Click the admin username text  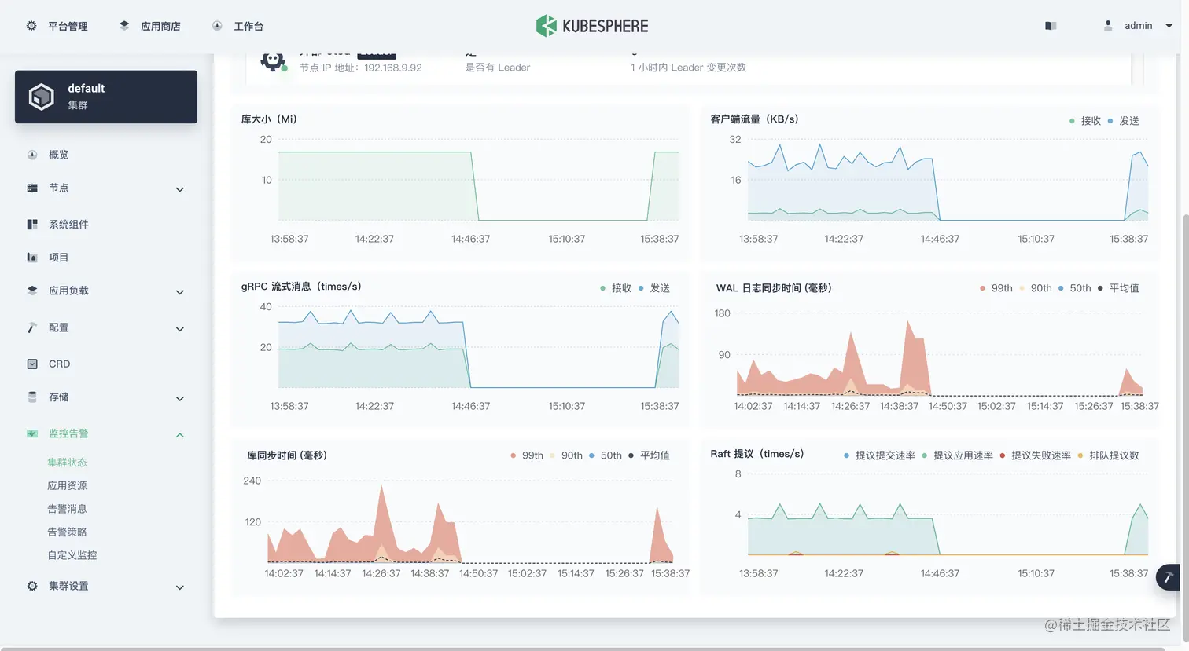(1138, 26)
